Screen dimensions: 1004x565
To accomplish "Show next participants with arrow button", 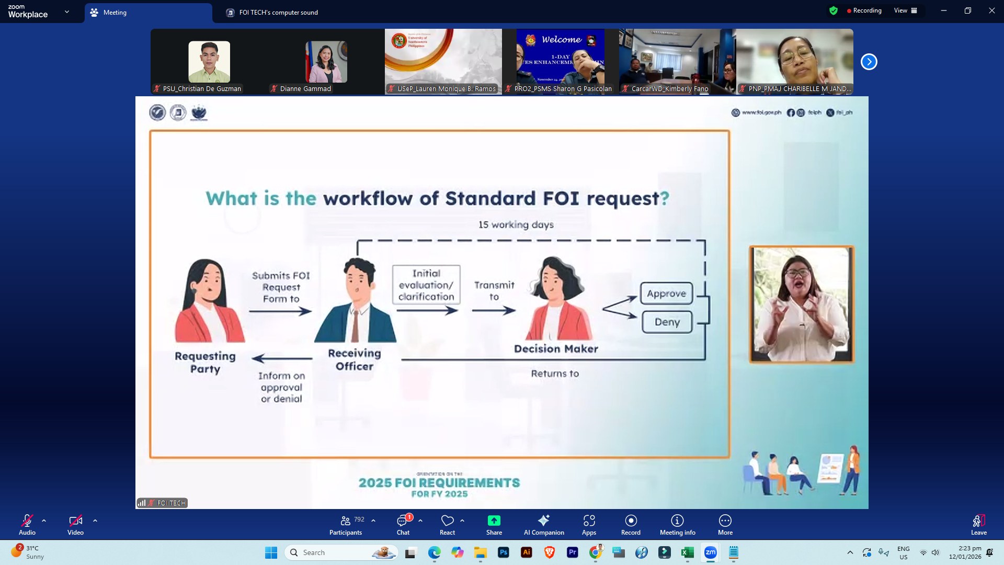I will pyautogui.click(x=869, y=62).
